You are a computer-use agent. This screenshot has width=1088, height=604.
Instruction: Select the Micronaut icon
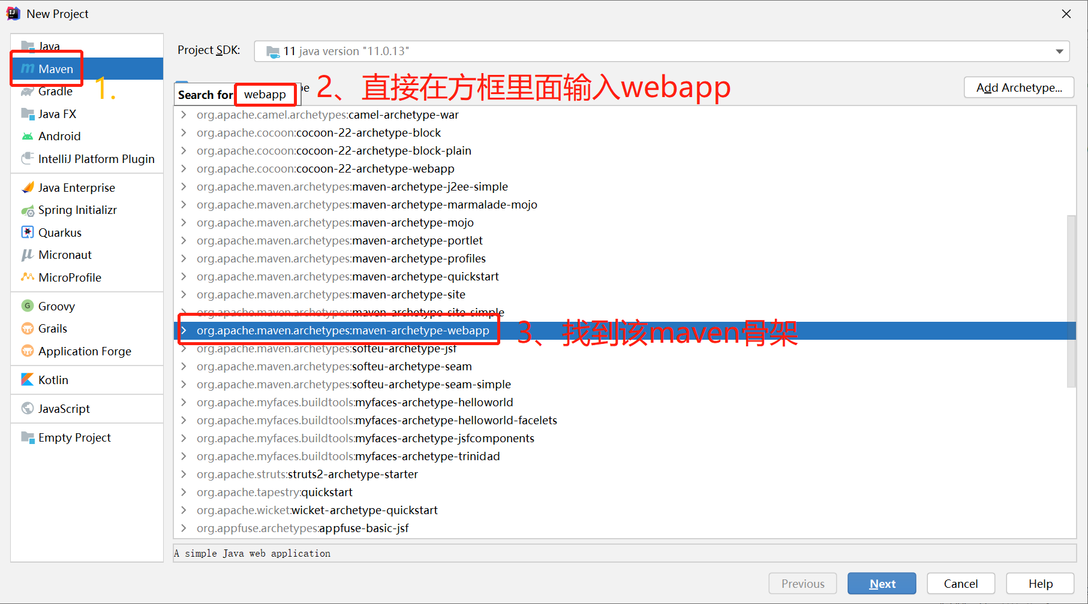[x=27, y=255]
